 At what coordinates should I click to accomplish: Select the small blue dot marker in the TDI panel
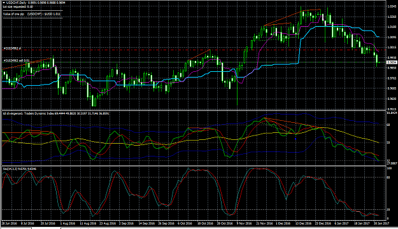(x=295, y=139)
